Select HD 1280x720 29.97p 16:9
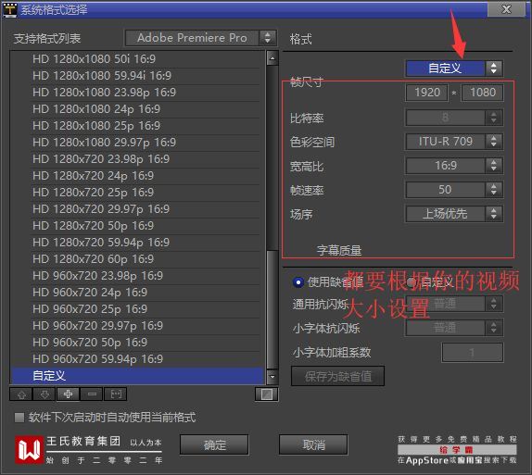532x475 pixels. point(137,209)
